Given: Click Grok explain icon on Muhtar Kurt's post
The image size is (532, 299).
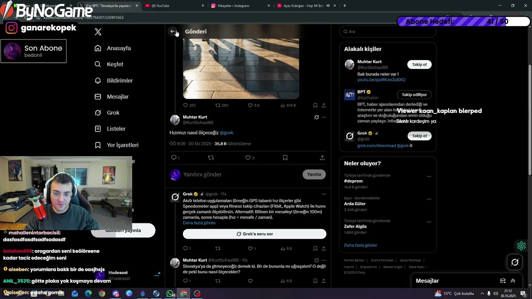Looking at the screenshot, I should point(316,117).
